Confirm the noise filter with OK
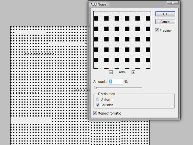The image size is (193, 145). click(165, 14)
